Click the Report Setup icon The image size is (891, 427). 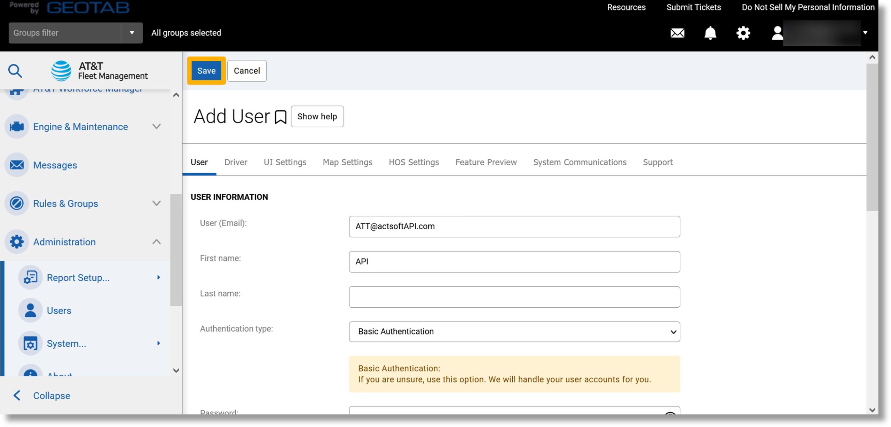pyautogui.click(x=30, y=278)
